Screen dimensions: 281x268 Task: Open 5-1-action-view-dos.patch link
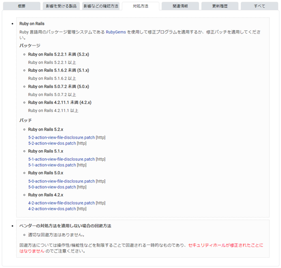[x=52, y=165]
